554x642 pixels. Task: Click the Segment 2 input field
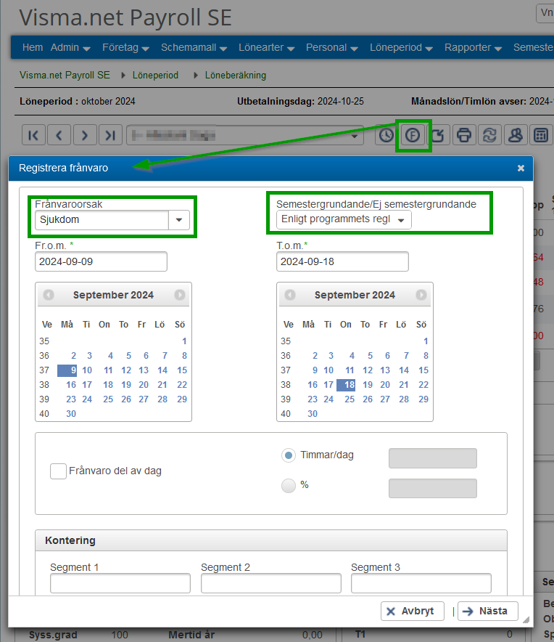pyautogui.click(x=271, y=583)
